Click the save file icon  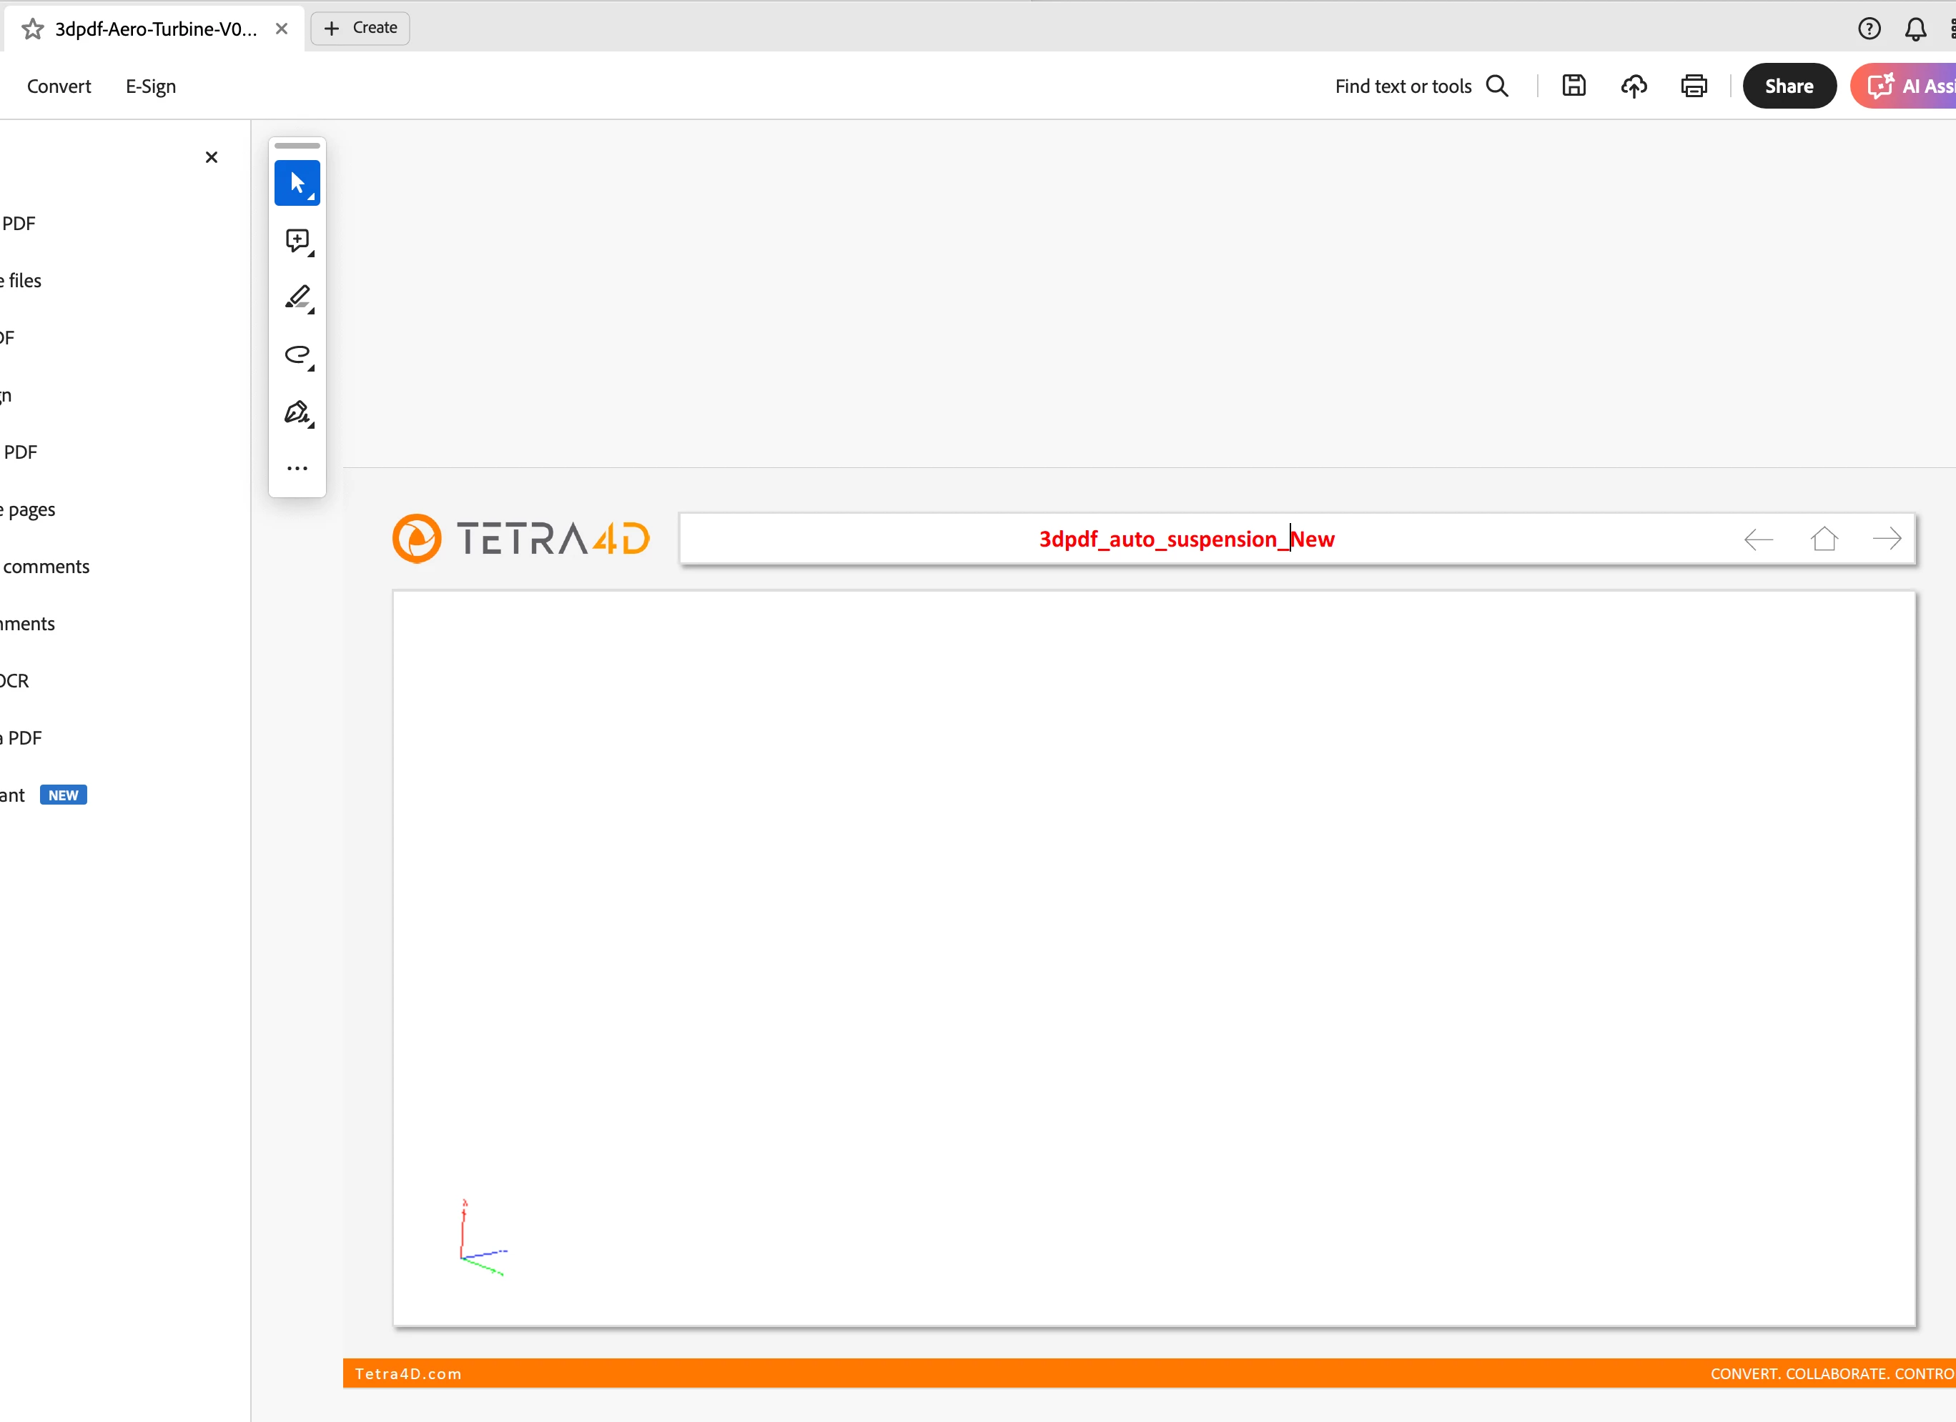pyautogui.click(x=1573, y=85)
